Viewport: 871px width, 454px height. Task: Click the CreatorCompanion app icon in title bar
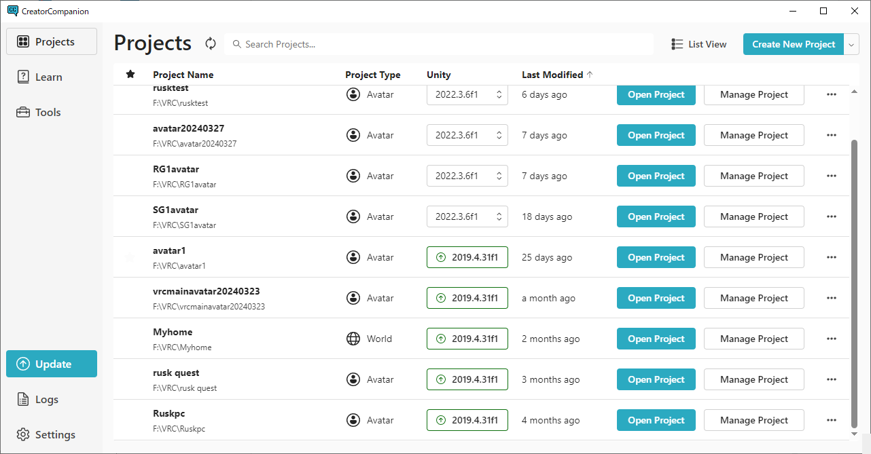pos(12,11)
